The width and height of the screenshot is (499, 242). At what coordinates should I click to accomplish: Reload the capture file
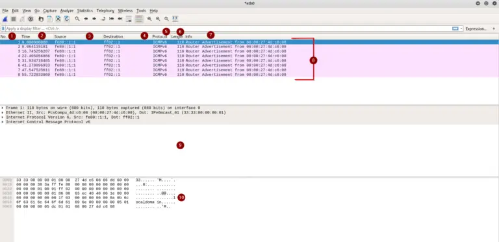pyautogui.click(x=67, y=19)
